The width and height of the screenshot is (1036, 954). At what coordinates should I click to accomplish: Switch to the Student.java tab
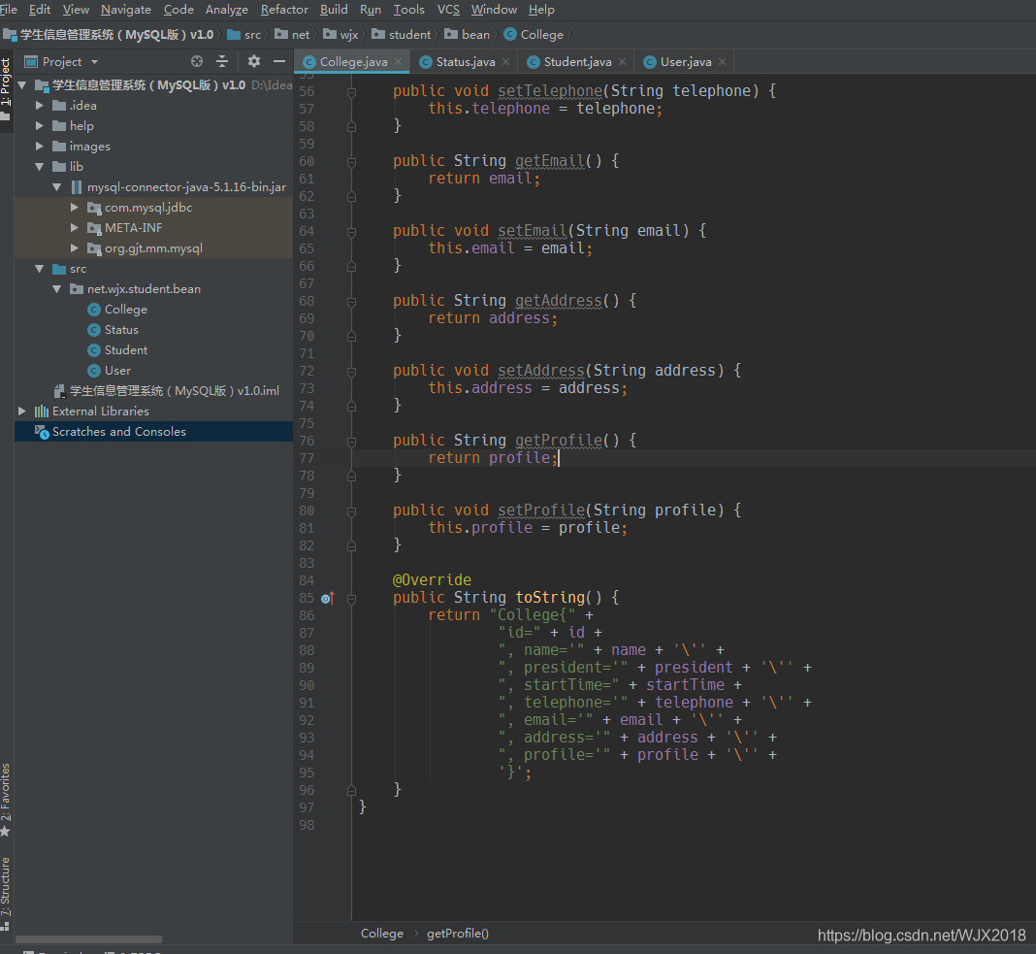tap(577, 62)
